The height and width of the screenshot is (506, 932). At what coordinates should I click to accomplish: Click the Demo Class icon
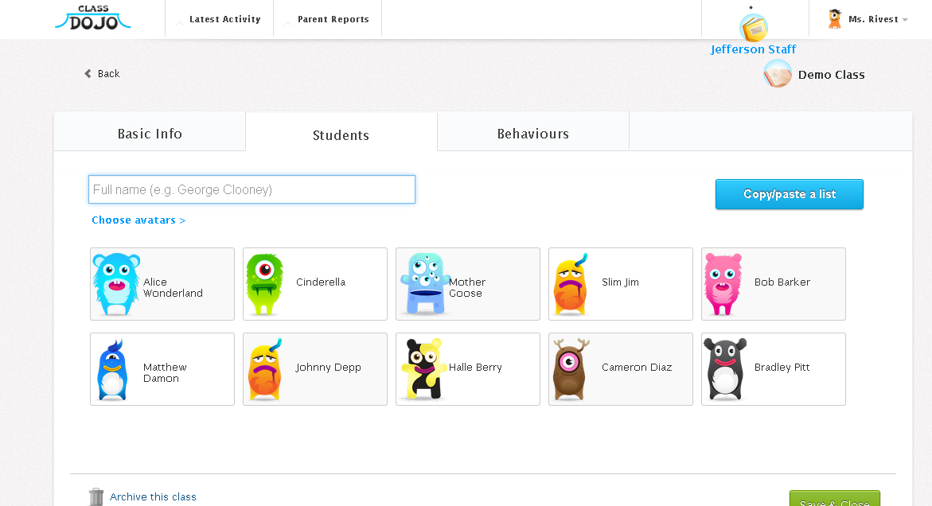(776, 74)
